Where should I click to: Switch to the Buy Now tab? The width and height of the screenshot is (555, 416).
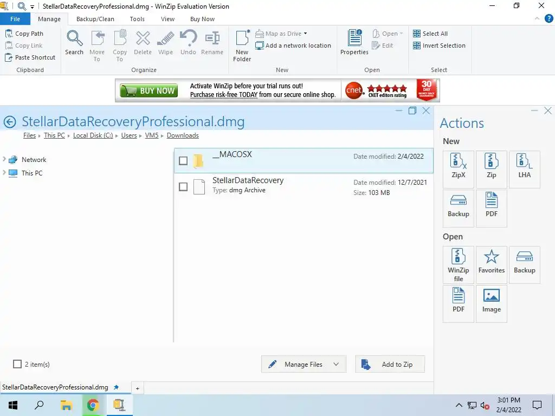[x=203, y=19]
